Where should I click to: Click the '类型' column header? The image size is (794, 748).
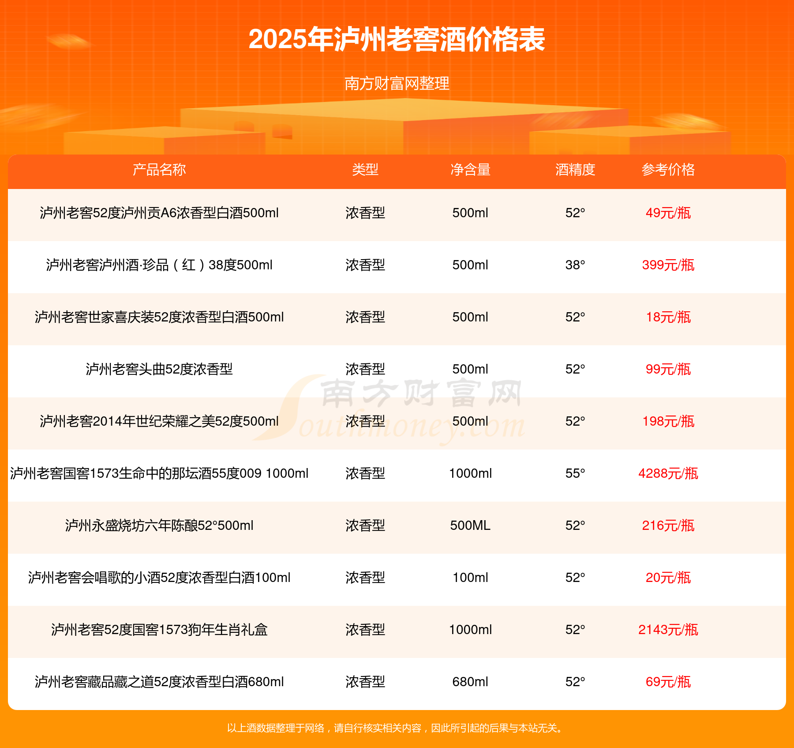pos(365,170)
